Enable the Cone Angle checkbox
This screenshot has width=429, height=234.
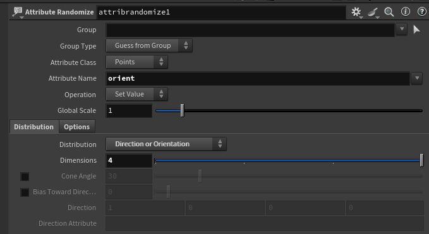tap(25, 177)
